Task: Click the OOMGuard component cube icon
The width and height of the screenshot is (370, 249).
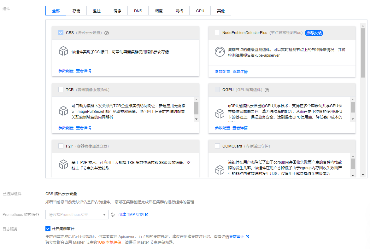Action: 220,170
